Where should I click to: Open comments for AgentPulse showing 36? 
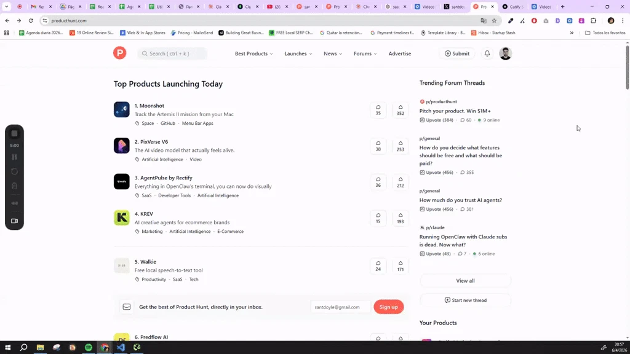click(x=378, y=182)
